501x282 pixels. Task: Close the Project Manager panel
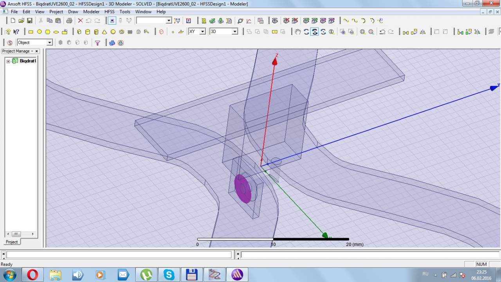[x=37, y=51]
